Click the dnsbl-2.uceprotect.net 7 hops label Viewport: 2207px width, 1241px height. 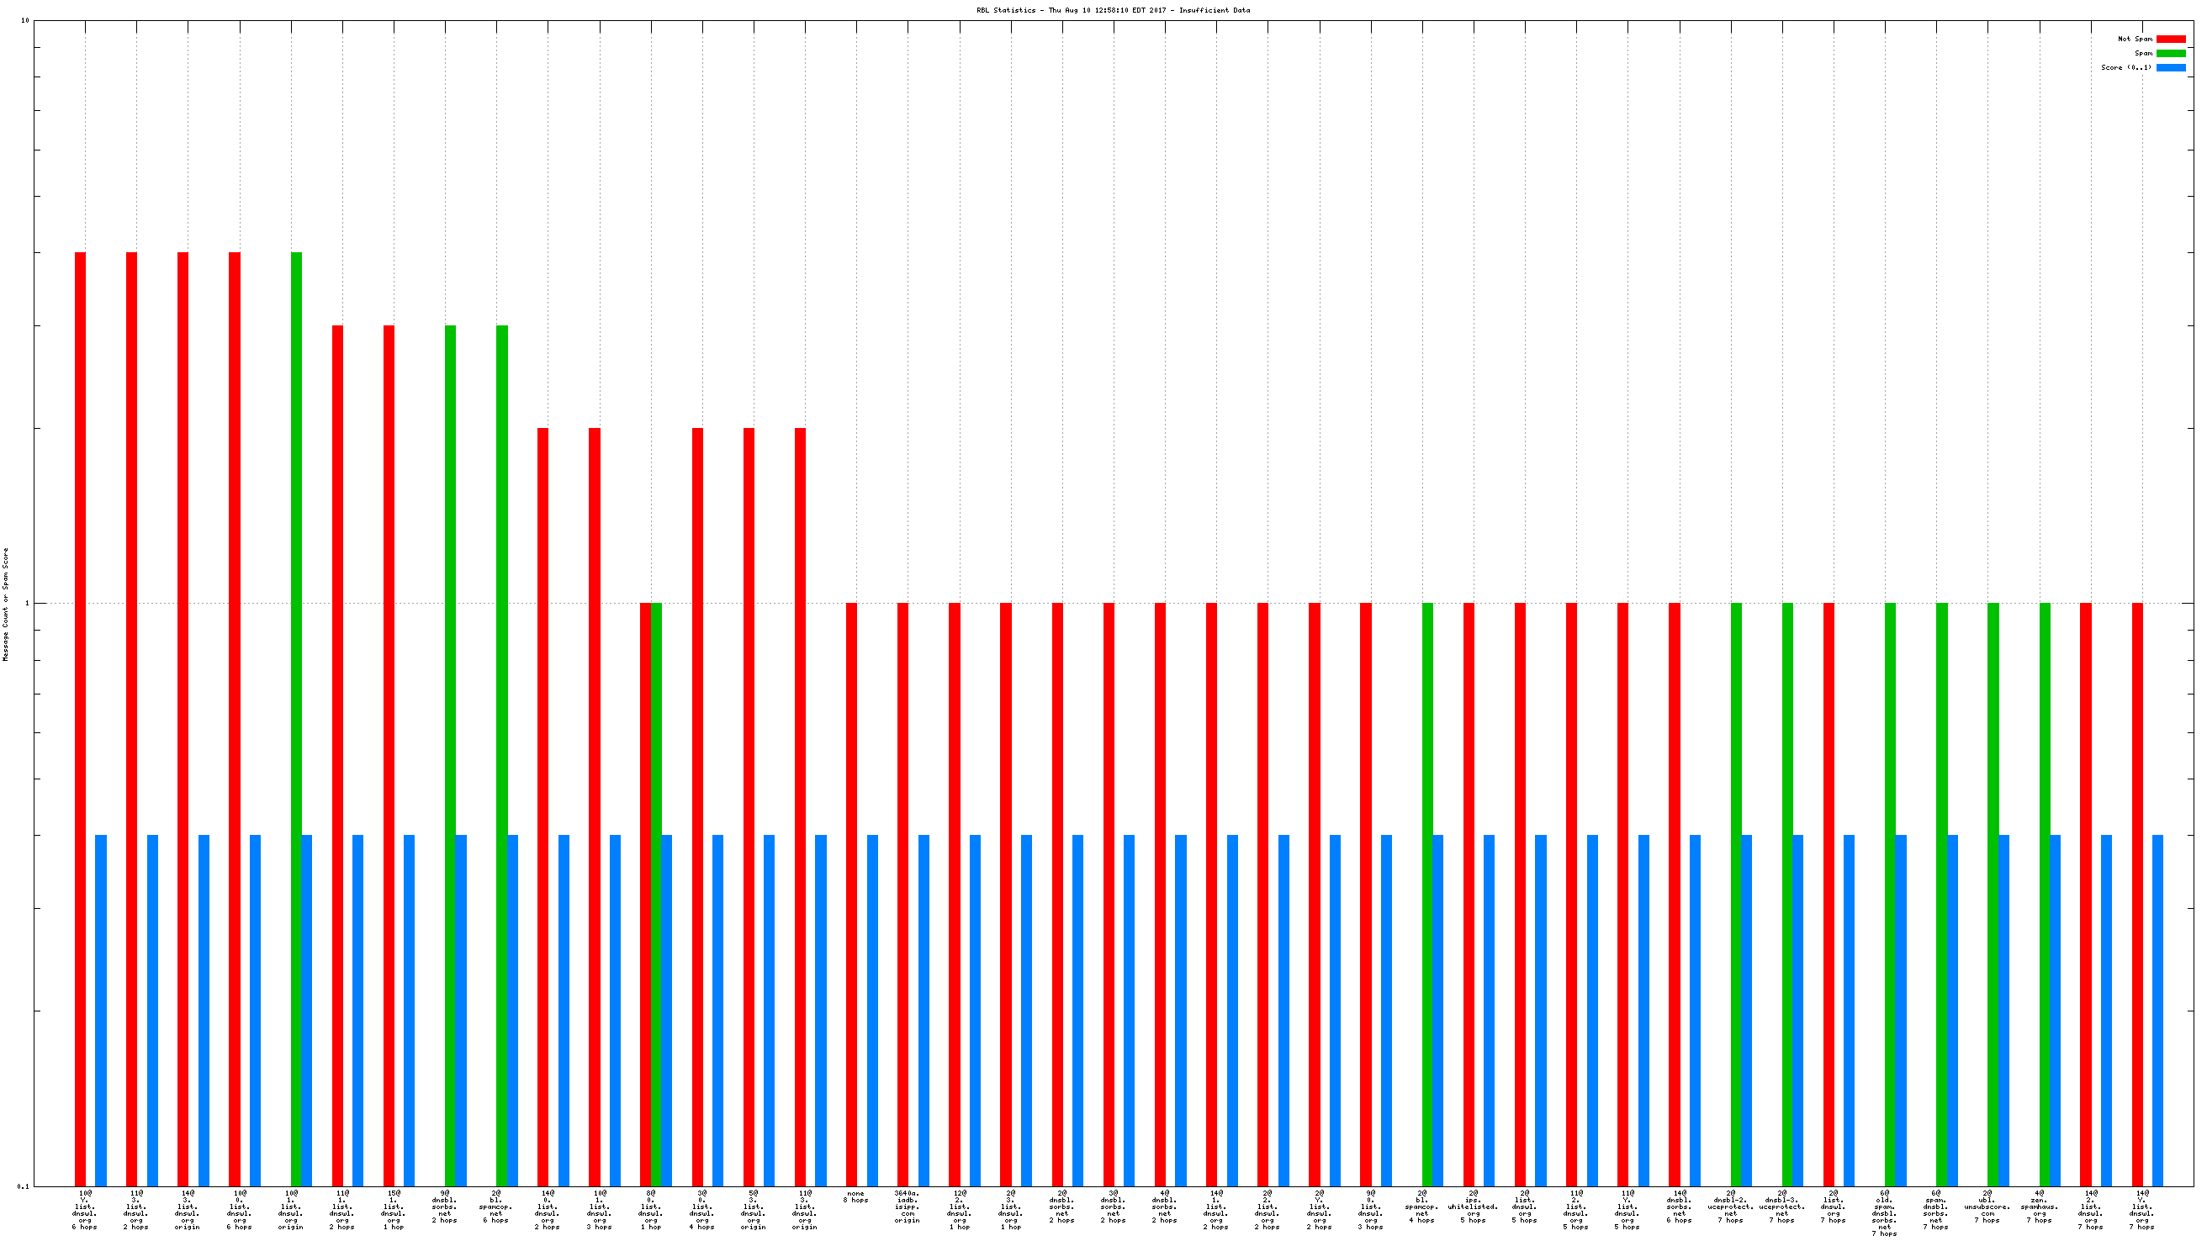pyautogui.click(x=1730, y=1206)
